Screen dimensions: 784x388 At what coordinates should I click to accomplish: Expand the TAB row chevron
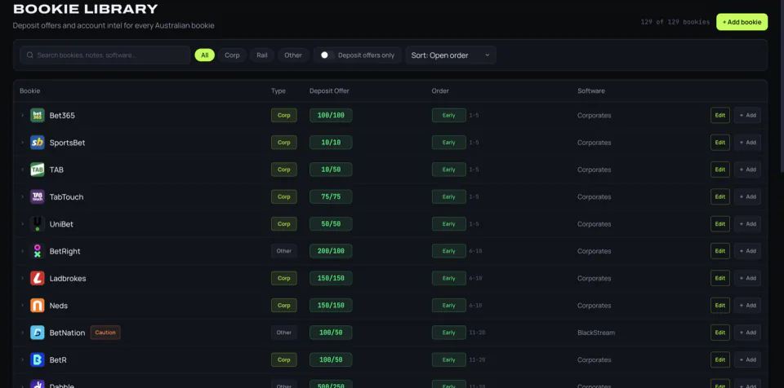point(23,170)
